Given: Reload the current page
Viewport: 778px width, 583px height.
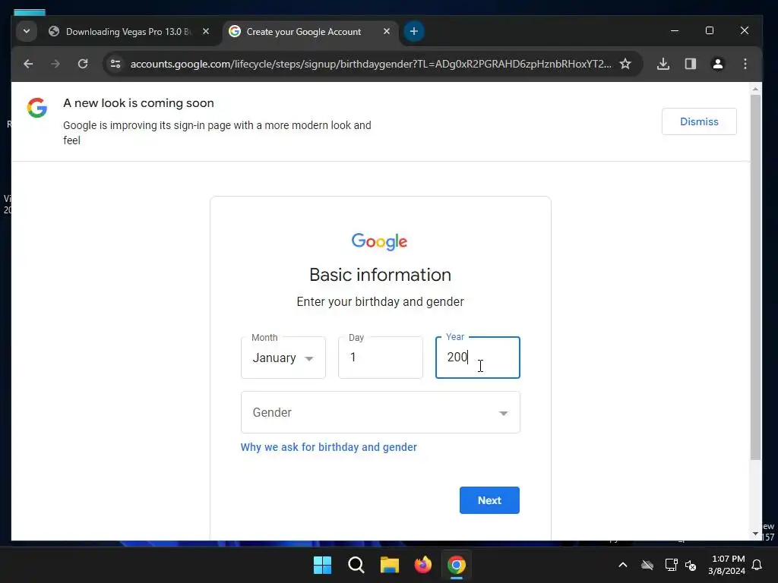Looking at the screenshot, I should pyautogui.click(x=83, y=64).
